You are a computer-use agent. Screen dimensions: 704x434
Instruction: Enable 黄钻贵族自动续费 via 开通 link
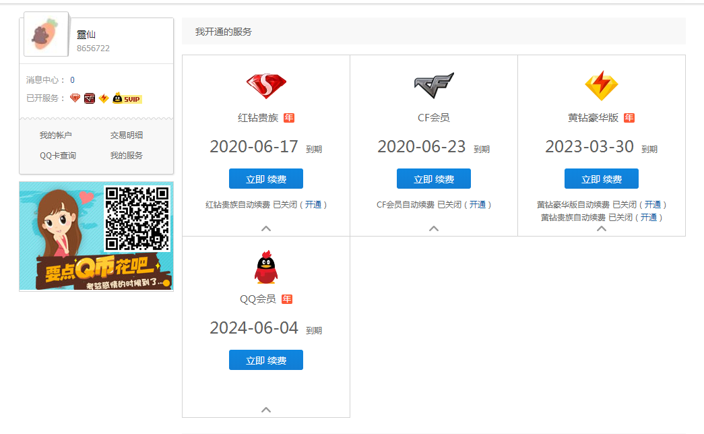click(649, 218)
